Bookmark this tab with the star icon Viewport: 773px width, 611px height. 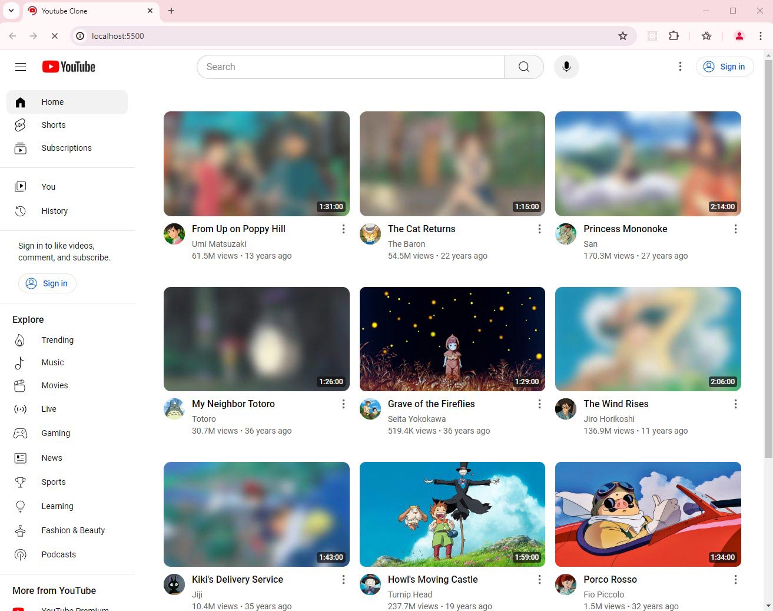pyautogui.click(x=623, y=36)
